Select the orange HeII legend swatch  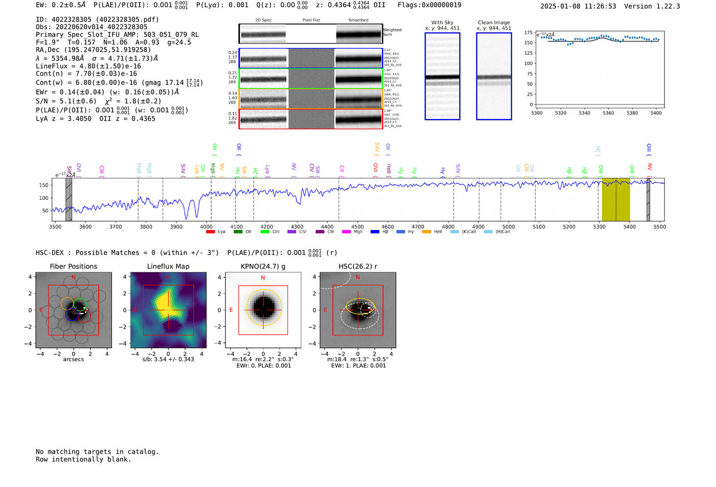pos(427,232)
